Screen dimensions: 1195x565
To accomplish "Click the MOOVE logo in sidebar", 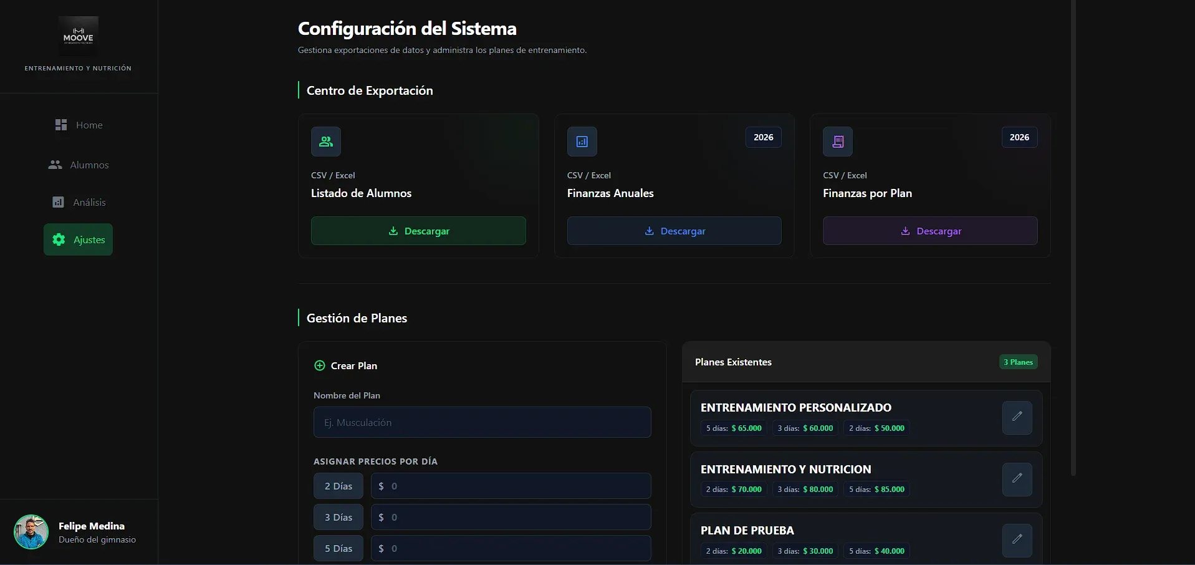I will (x=78, y=36).
